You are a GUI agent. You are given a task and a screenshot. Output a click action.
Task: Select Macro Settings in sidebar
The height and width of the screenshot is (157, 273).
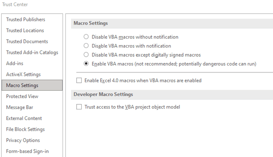32,85
